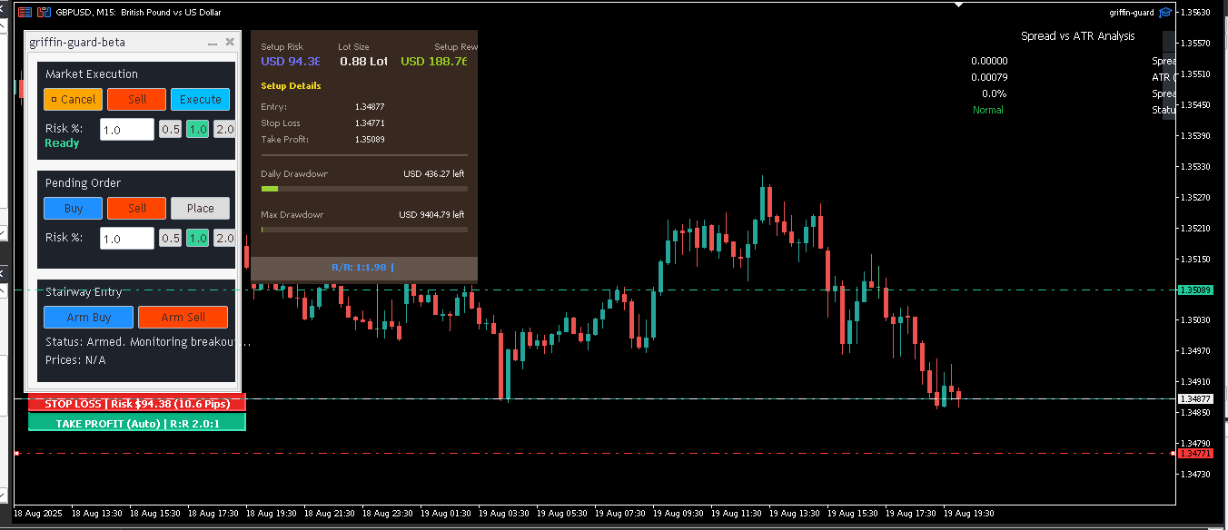Cancel the market execution setup
Image resolution: width=1228 pixels, height=530 pixels.
point(73,100)
